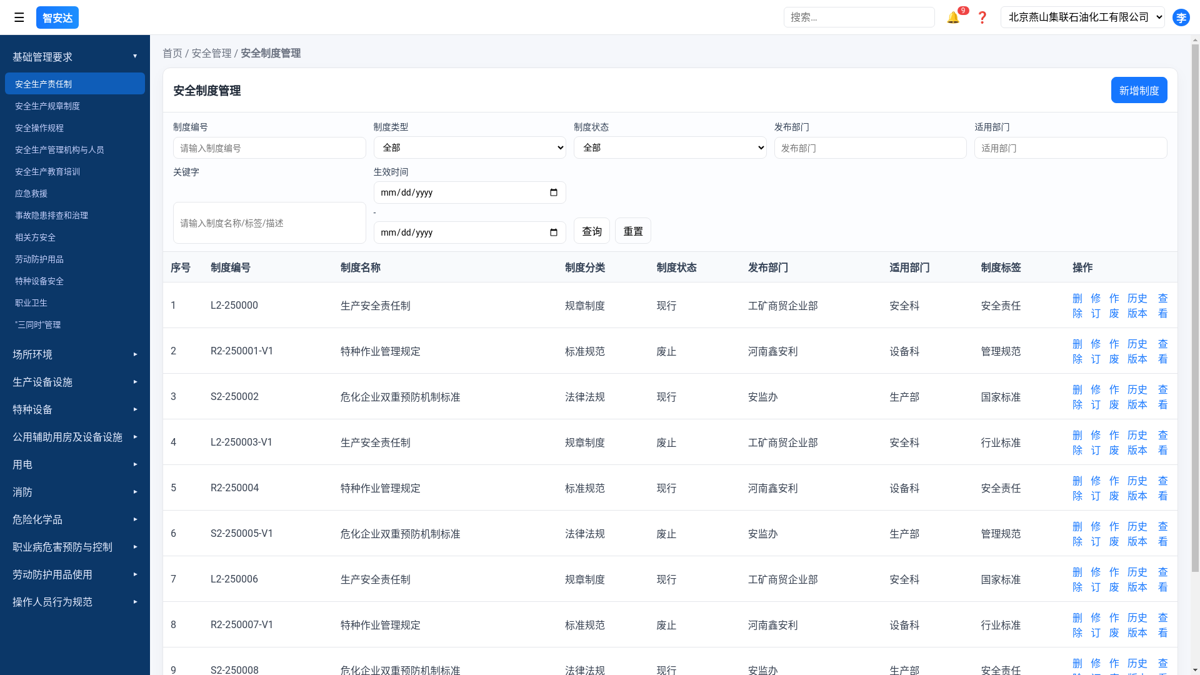This screenshot has height=675, width=1200.
Task: Open the 制度类型 dropdown
Action: tap(470, 147)
